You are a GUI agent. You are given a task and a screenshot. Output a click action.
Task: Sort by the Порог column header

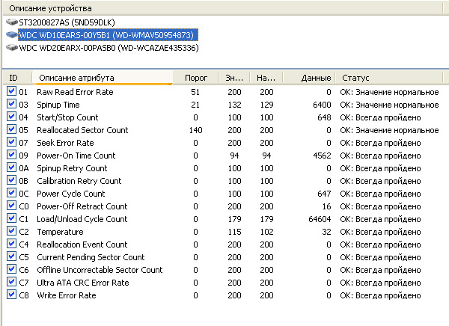pos(196,78)
